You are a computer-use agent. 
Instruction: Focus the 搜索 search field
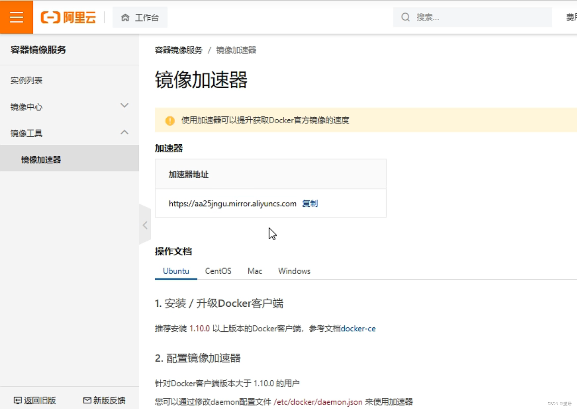(x=472, y=17)
